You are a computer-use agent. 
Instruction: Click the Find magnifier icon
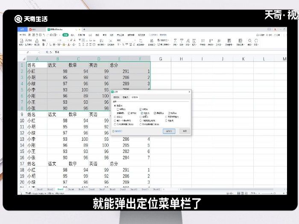[x=249, y=41]
